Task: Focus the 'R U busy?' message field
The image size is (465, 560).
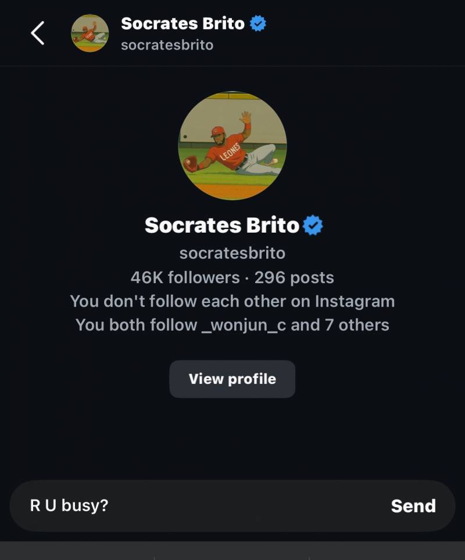Action: [200, 506]
